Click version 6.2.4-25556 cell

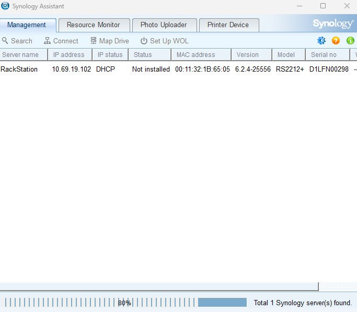253,69
